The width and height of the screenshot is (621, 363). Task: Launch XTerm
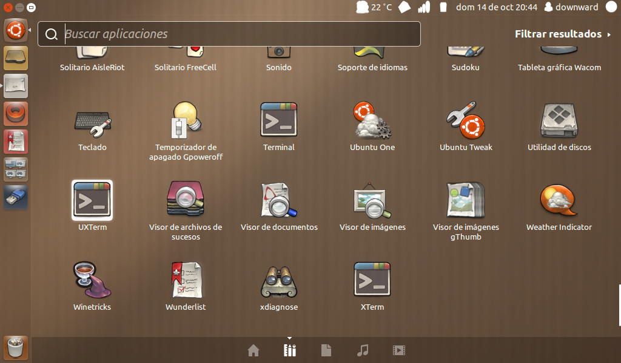pos(372,280)
